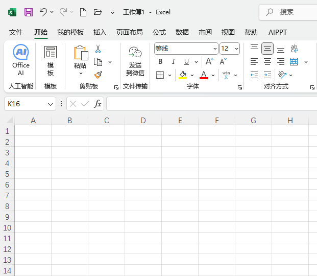Click the select all corner triangle
The width and height of the screenshot is (317, 276).
click(9, 120)
